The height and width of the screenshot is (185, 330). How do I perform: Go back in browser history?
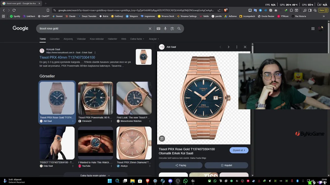(4, 10)
